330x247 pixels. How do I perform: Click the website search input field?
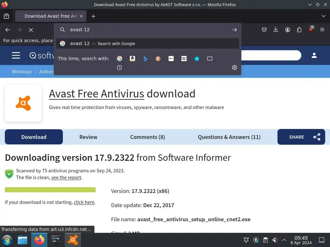click(x=271, y=55)
